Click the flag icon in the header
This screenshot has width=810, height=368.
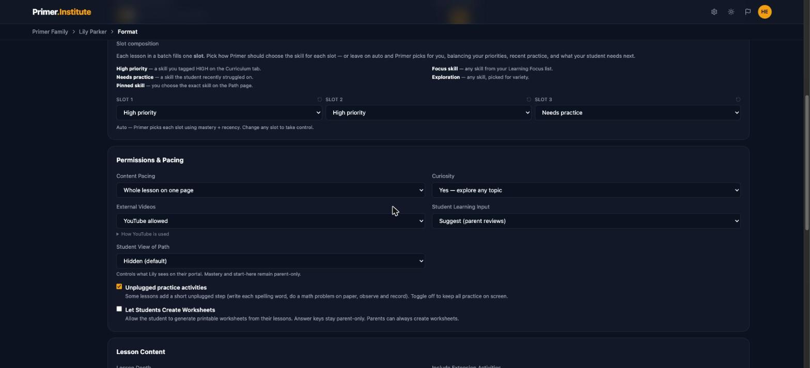coord(747,12)
